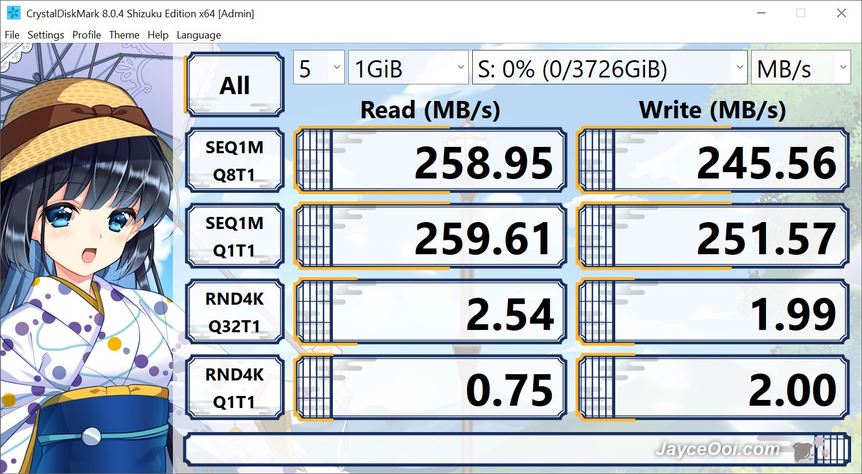
Task: Start all benchmarks with the All button
Action: click(235, 85)
